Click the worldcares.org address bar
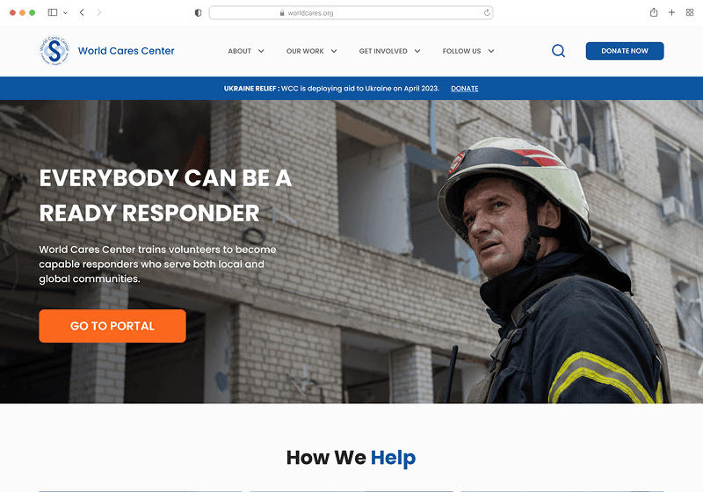The image size is (703, 492). tap(351, 13)
